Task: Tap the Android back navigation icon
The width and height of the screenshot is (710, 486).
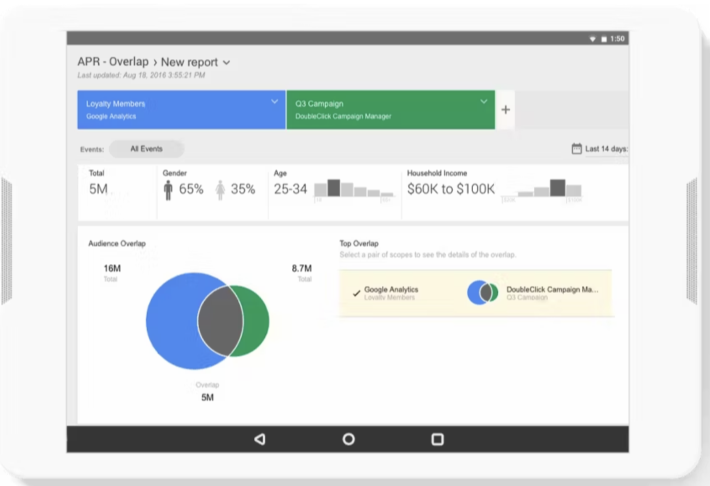Action: pos(260,439)
